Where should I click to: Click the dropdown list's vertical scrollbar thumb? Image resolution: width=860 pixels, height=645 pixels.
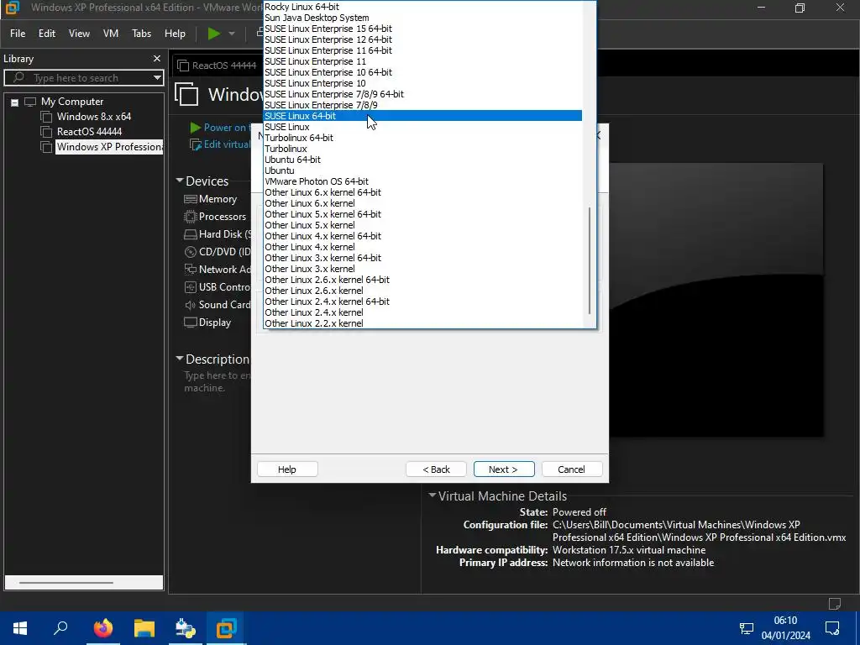[x=590, y=260]
